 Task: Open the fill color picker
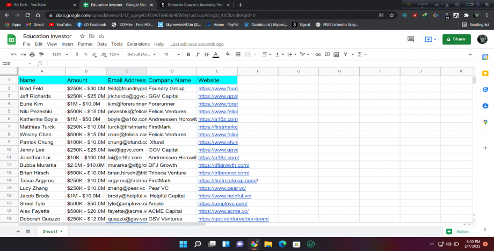click(x=228, y=54)
